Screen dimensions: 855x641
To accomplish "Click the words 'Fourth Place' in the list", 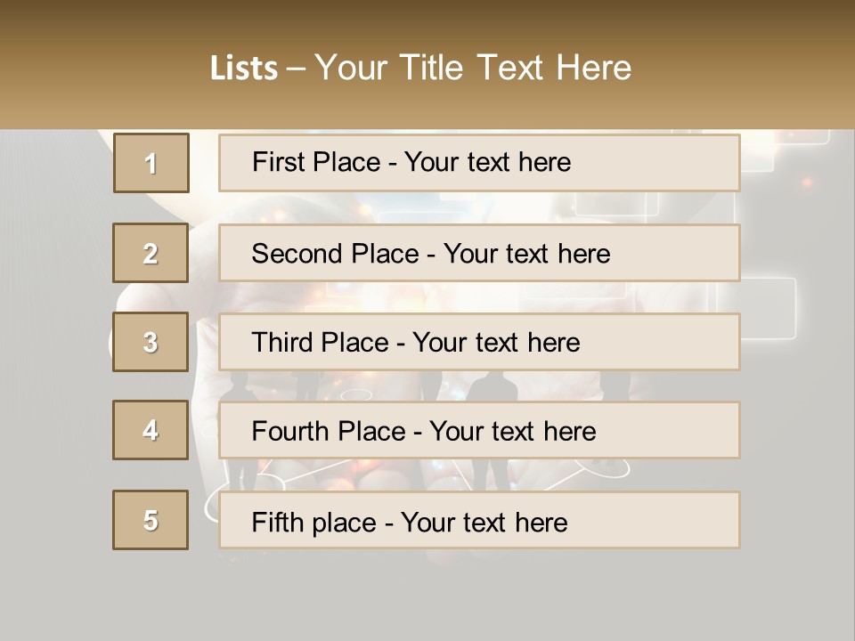I will click(329, 431).
